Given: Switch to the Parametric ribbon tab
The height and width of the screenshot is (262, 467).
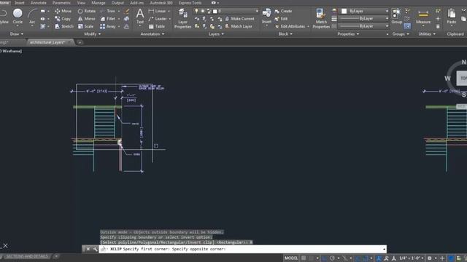Looking at the screenshot, I should (x=61, y=3).
